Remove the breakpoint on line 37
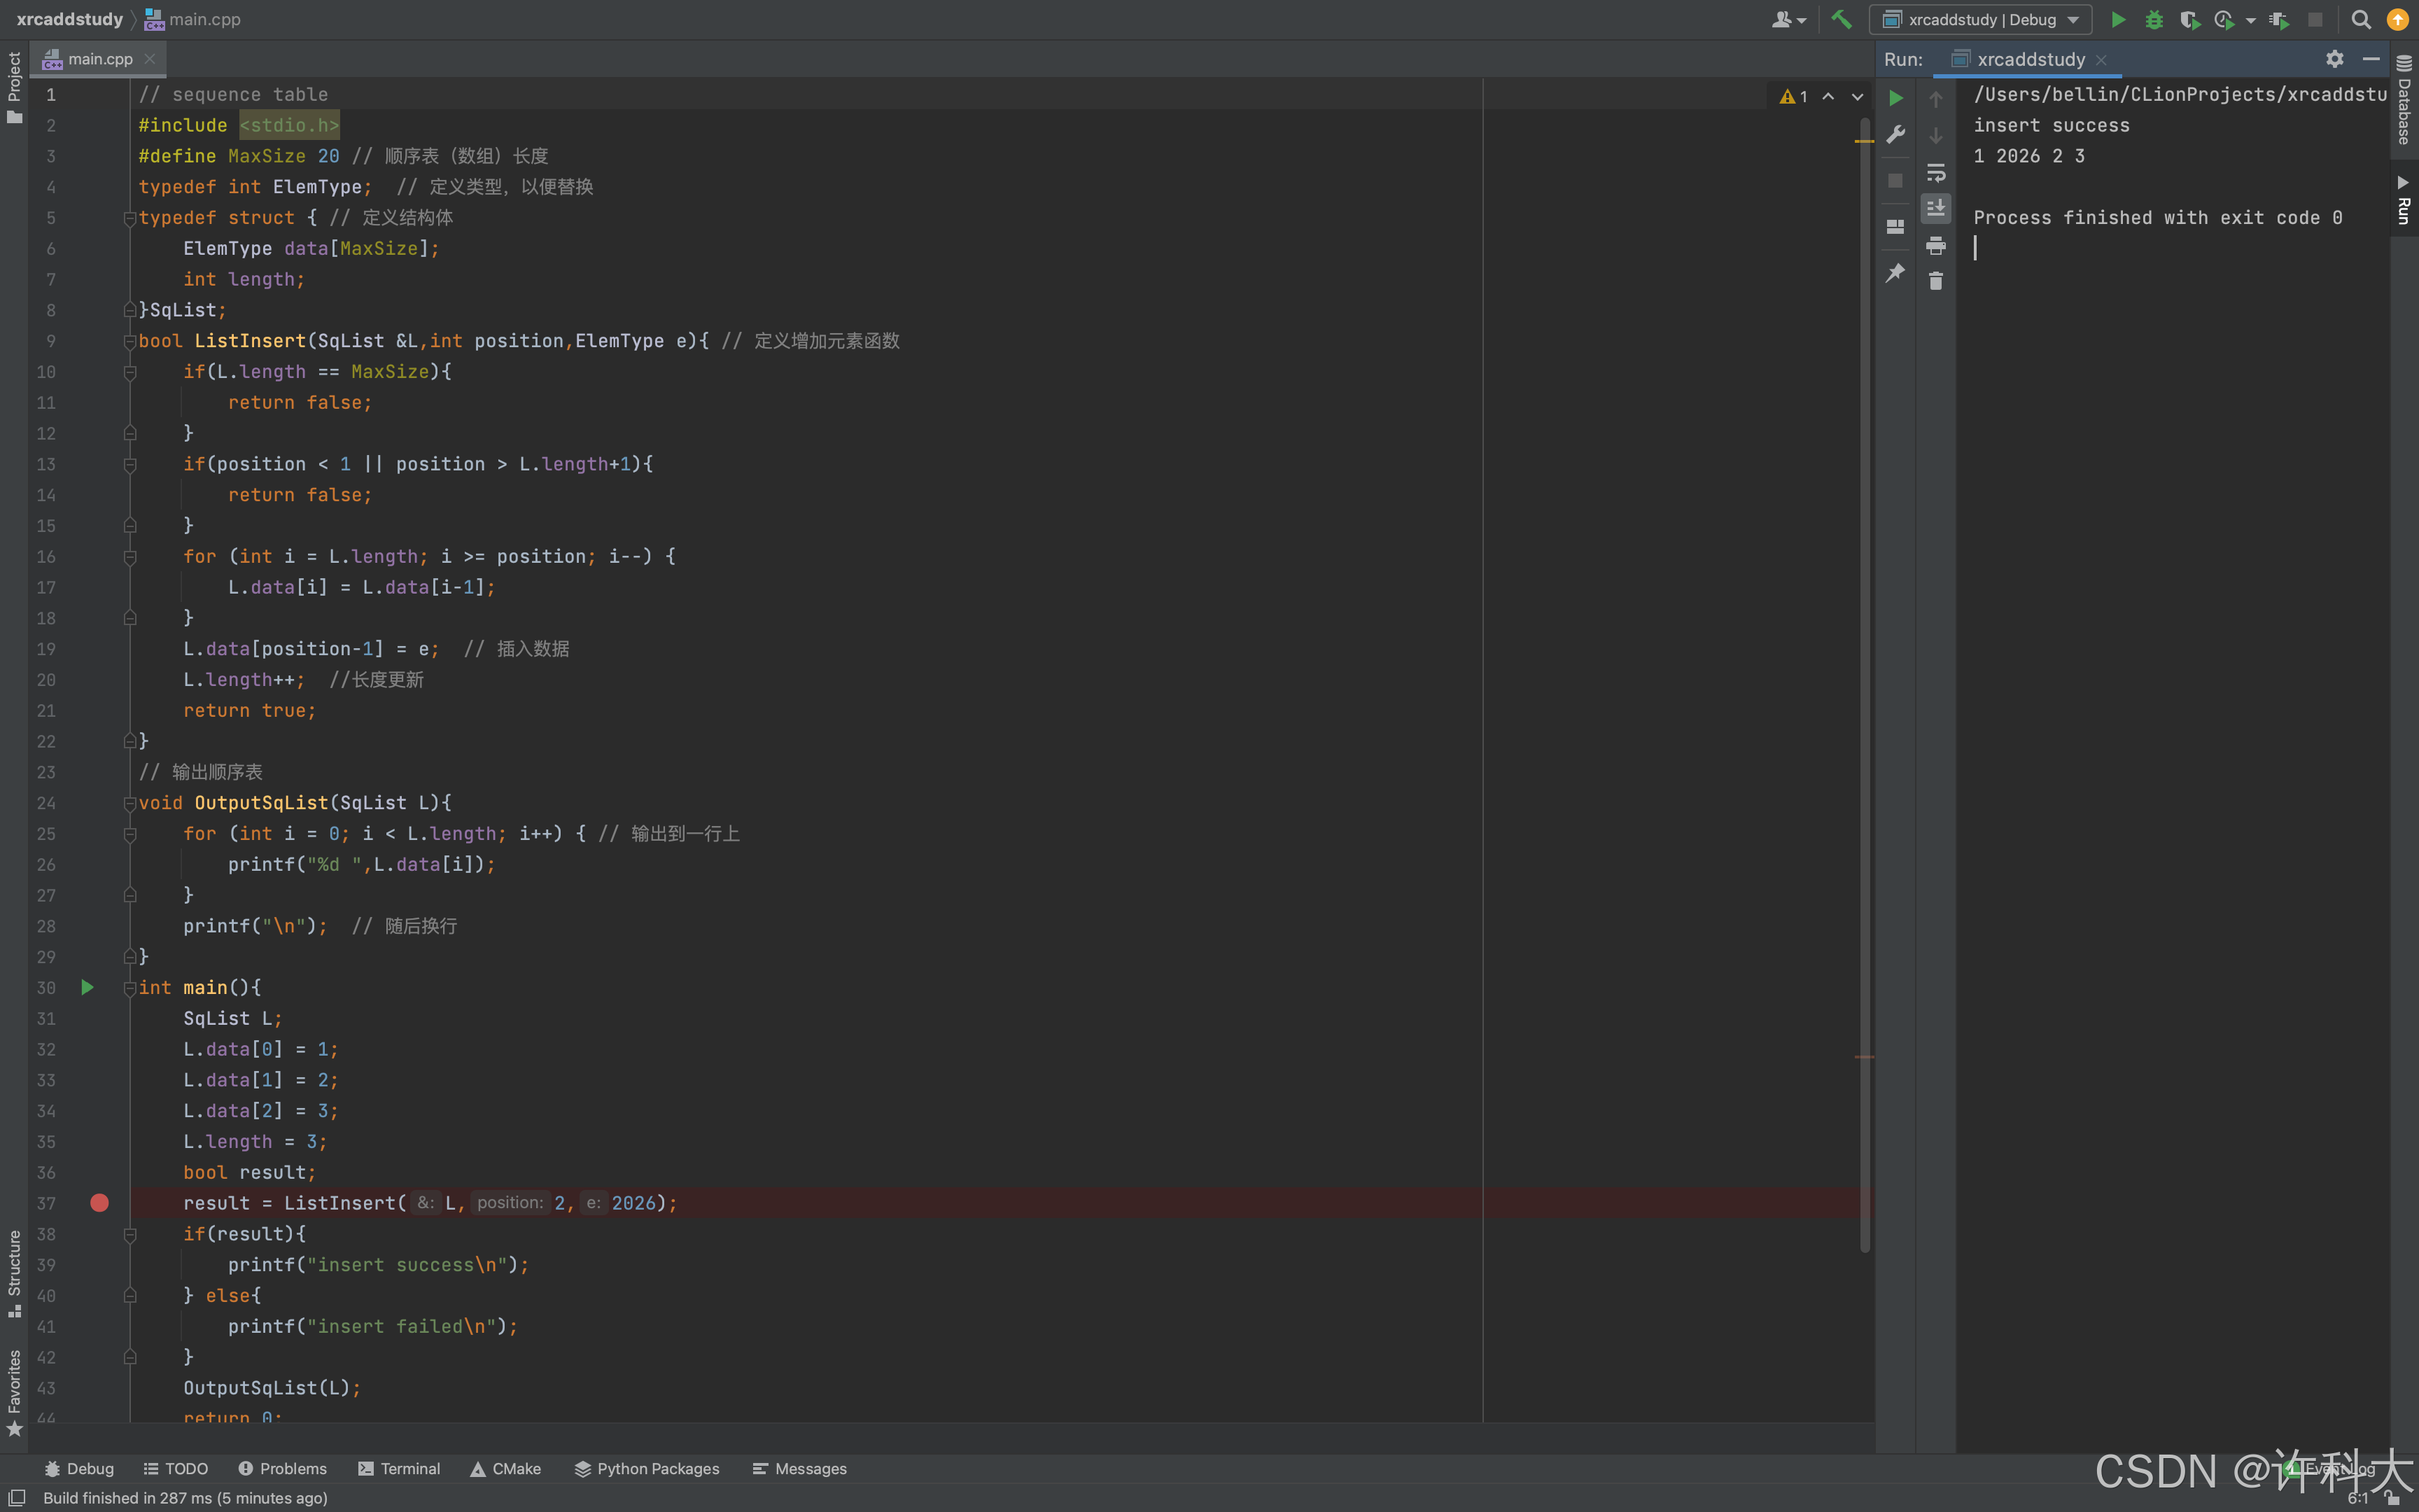 pyautogui.click(x=99, y=1203)
